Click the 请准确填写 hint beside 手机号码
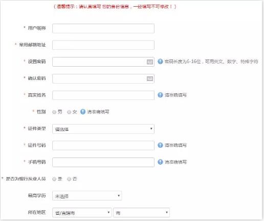The height and width of the screenshot is (221, 264). (175, 162)
